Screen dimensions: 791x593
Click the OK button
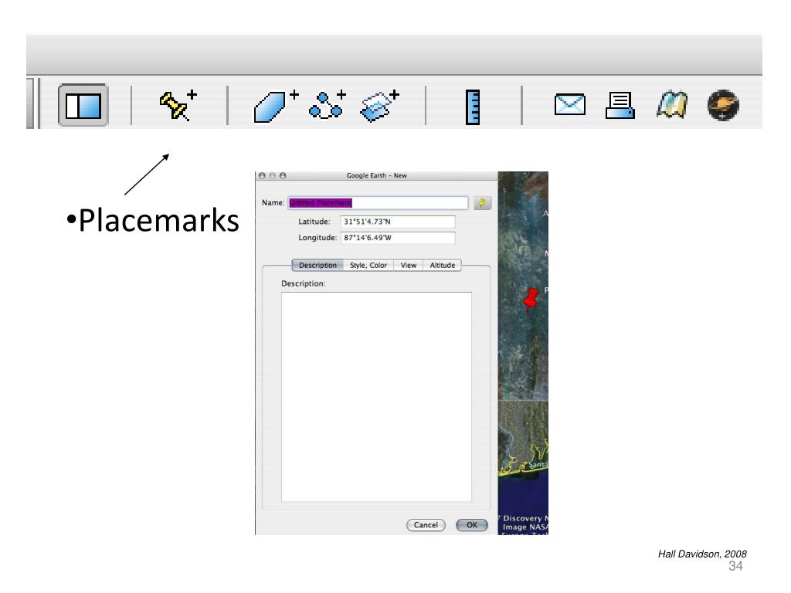[472, 525]
